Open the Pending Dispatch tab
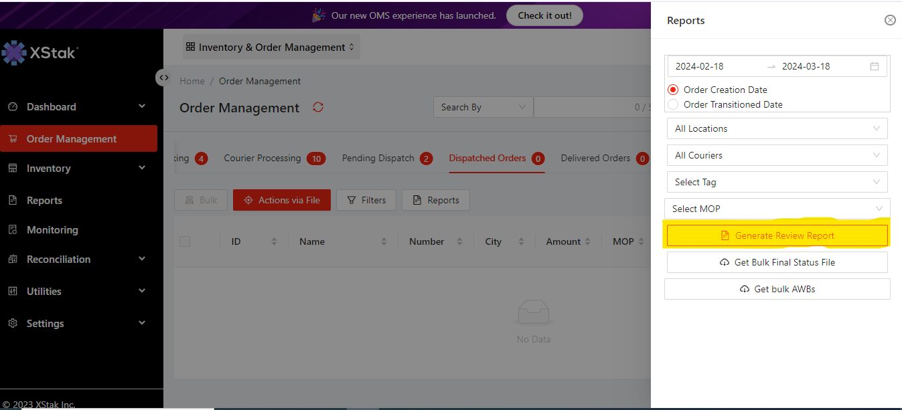Screen dimensions: 902x410 (x=378, y=159)
